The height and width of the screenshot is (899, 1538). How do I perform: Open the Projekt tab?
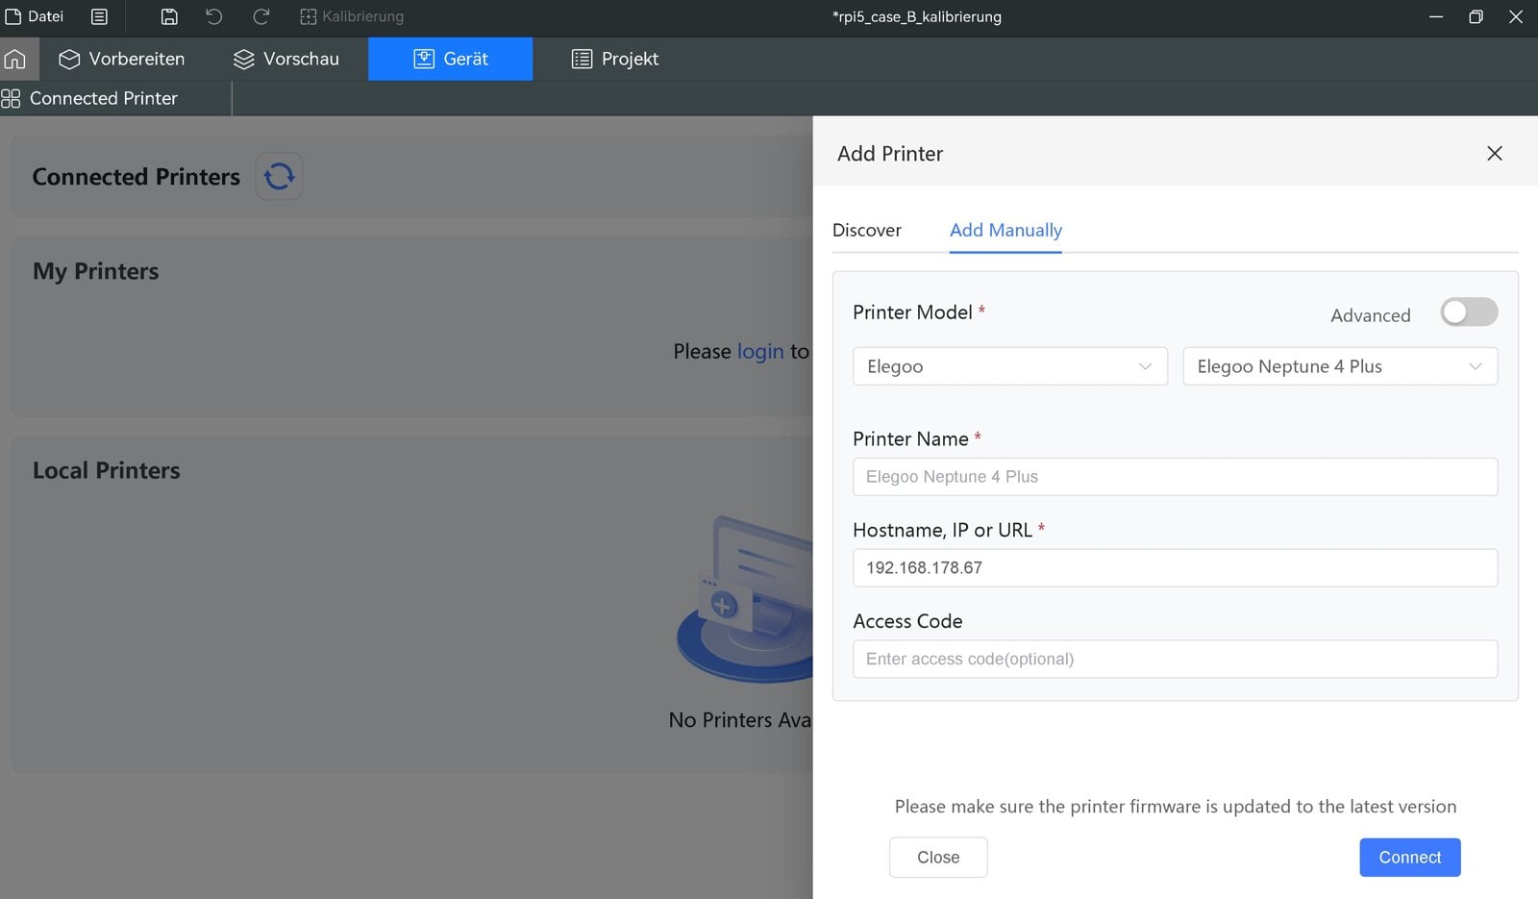615,59
